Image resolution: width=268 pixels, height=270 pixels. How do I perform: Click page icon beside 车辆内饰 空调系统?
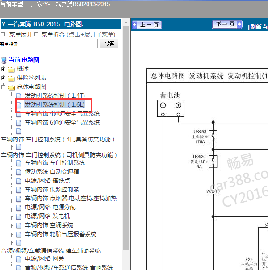point(19,225)
